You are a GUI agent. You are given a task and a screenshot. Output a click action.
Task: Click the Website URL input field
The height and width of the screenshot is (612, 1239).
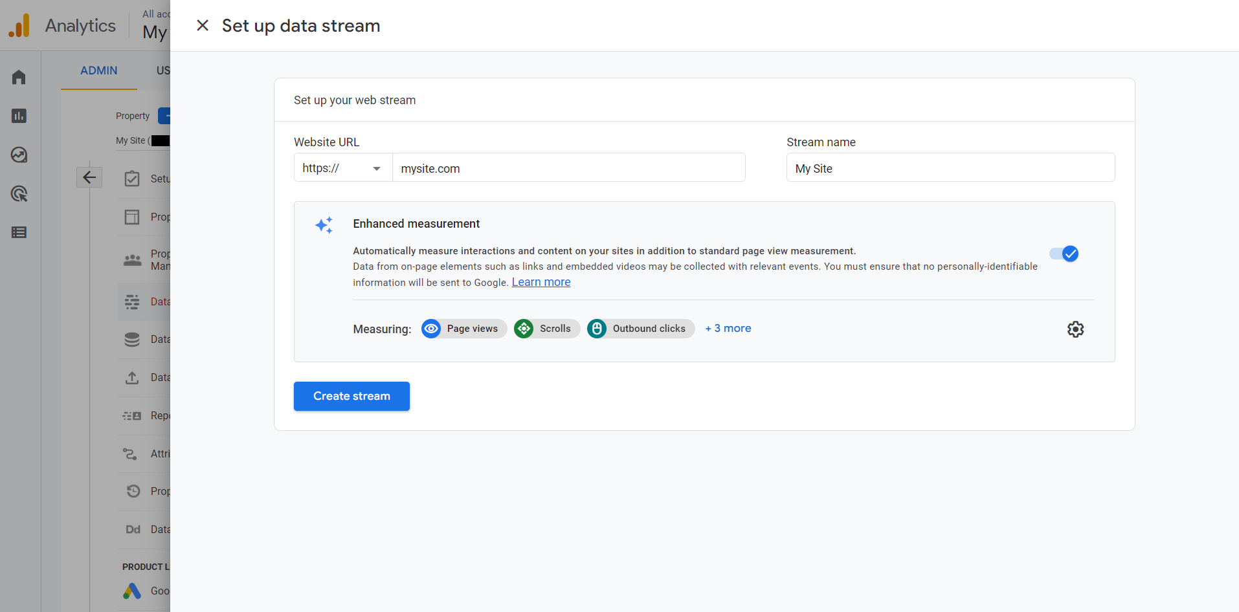[x=568, y=168]
